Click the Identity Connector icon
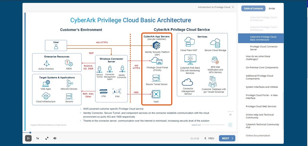The image size is (308, 146). tap(122, 69)
